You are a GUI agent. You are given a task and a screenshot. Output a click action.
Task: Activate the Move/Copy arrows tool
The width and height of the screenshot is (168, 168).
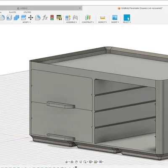coord(31,18)
